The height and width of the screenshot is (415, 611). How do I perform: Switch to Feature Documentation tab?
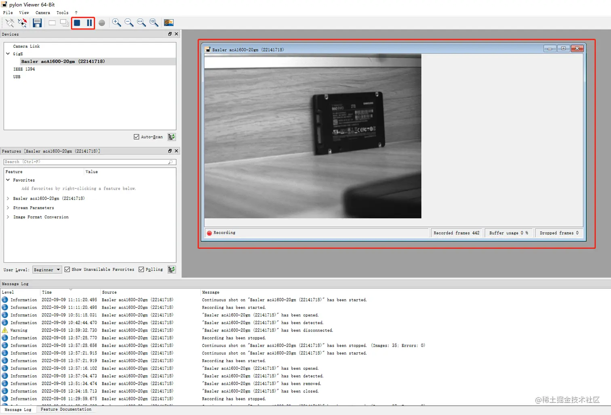[66, 409]
